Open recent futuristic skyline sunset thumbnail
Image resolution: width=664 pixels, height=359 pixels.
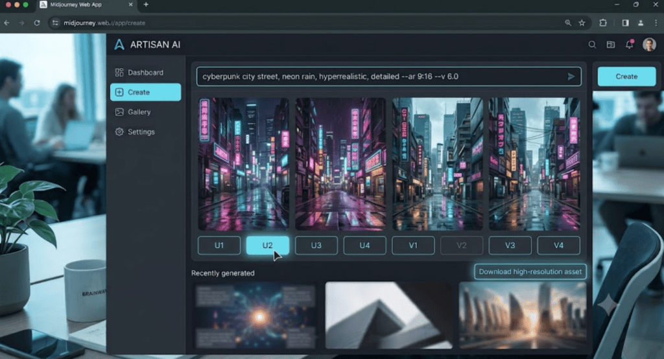(523, 316)
